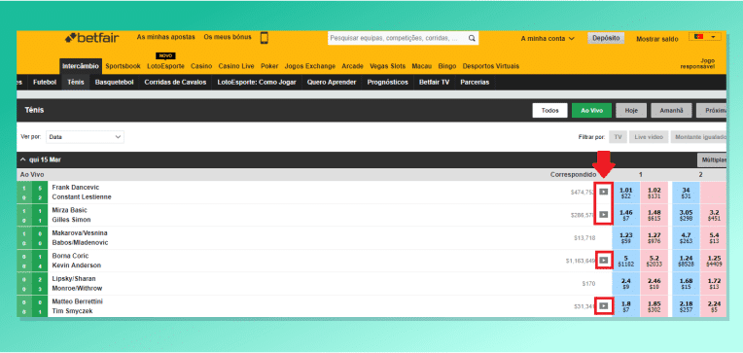
Task: Filter matches by Live video
Action: point(650,137)
